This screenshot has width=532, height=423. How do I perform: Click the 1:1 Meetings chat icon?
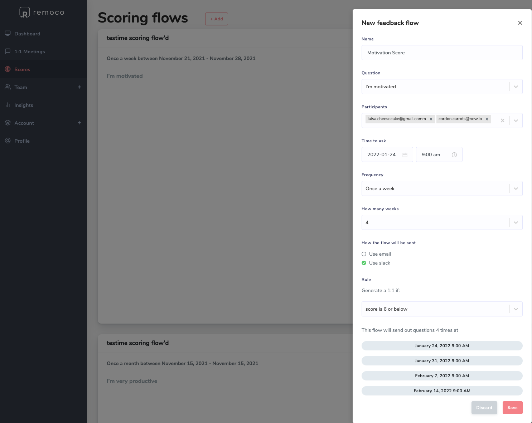pyautogui.click(x=8, y=51)
